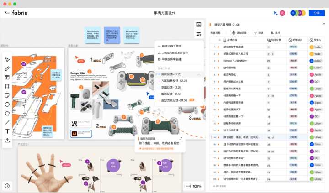This screenshot has width=329, height=193.
Task: Pick the sticky note tool
Action: click(7, 95)
